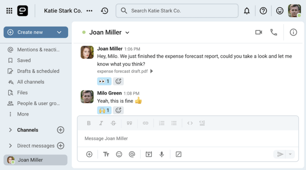Insert inline code
The image size is (306, 170).
pyautogui.click(x=190, y=123)
